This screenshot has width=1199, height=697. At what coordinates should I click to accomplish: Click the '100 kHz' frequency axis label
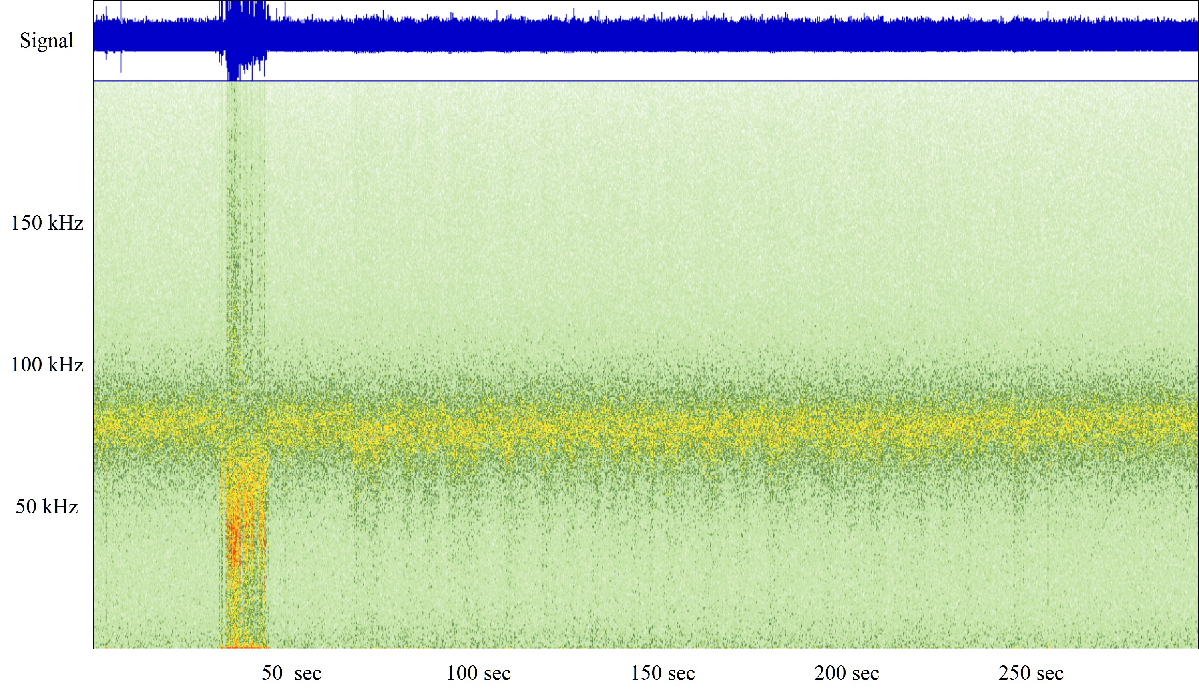click(47, 365)
